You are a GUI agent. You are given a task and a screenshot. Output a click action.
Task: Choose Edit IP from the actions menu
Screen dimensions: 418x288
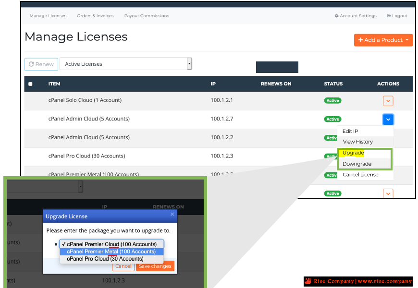365,131
